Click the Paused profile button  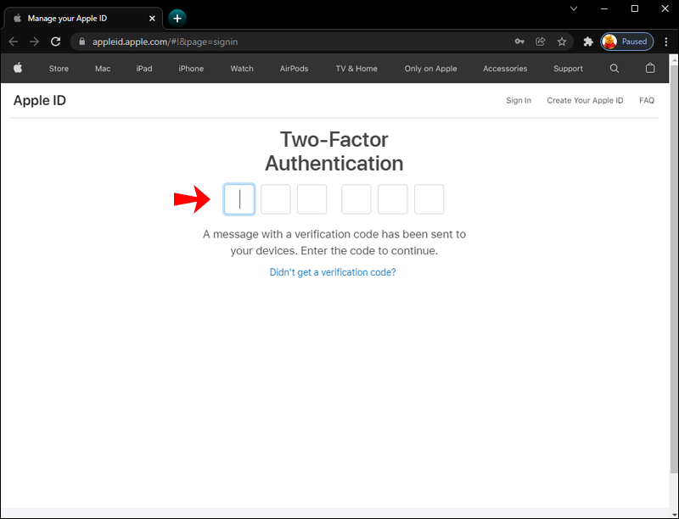pos(626,42)
